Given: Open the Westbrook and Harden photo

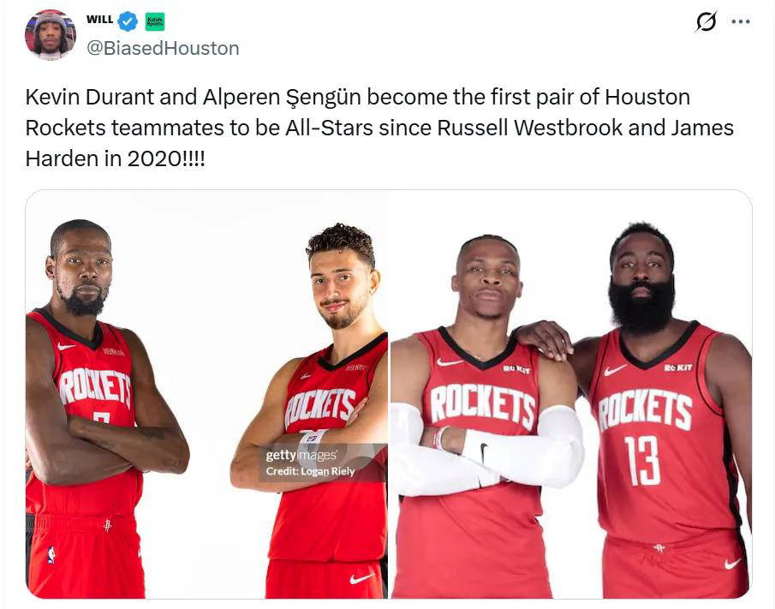Looking at the screenshot, I should pyautogui.click(x=571, y=394).
